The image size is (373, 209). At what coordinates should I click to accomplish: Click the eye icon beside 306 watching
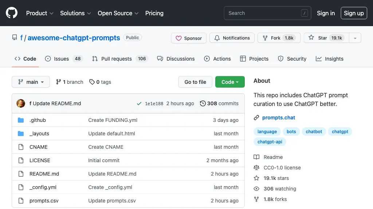coord(256,189)
